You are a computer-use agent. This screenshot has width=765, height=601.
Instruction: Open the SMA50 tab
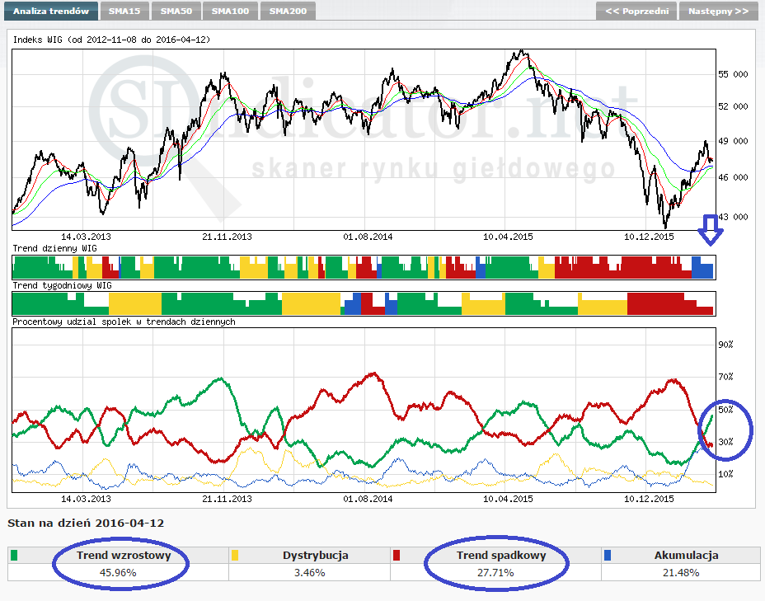[x=177, y=11]
